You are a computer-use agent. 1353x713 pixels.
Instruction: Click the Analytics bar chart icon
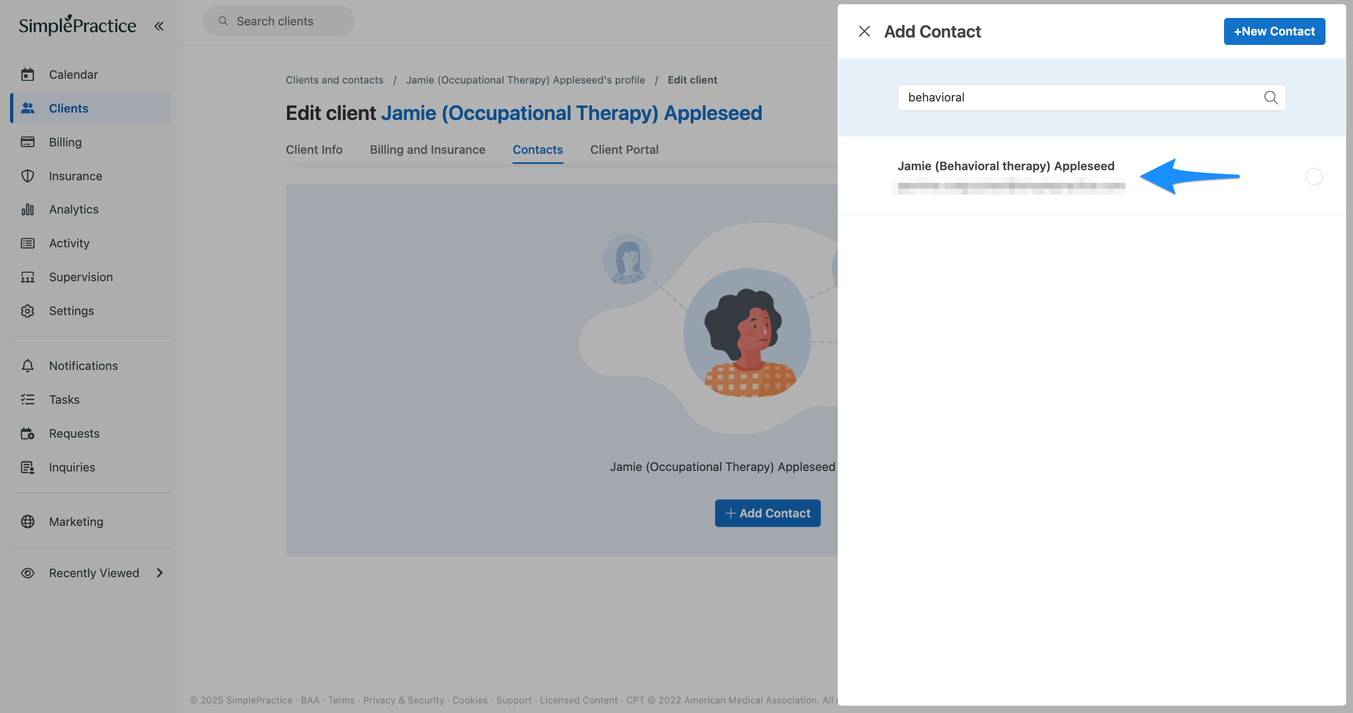pyautogui.click(x=27, y=209)
